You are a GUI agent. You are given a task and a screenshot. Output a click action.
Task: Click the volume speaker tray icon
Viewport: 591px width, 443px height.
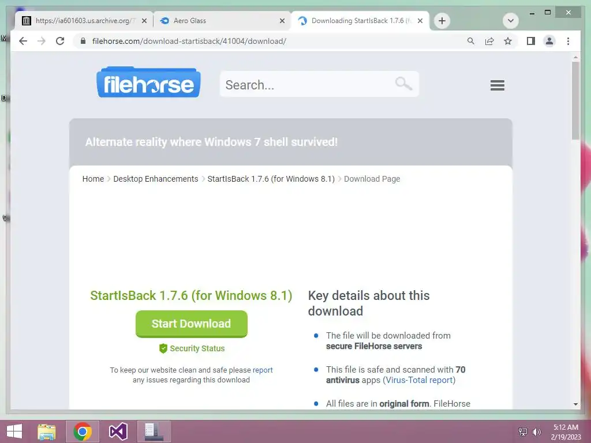point(536,431)
